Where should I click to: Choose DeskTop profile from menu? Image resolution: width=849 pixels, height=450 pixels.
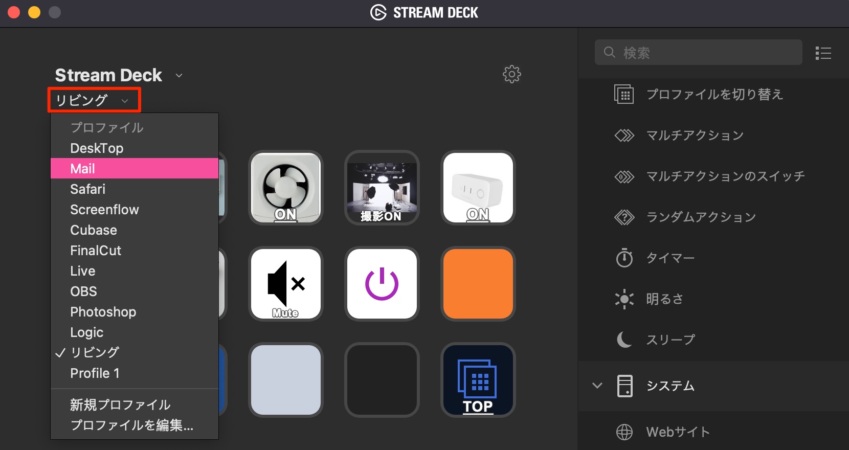(135, 148)
